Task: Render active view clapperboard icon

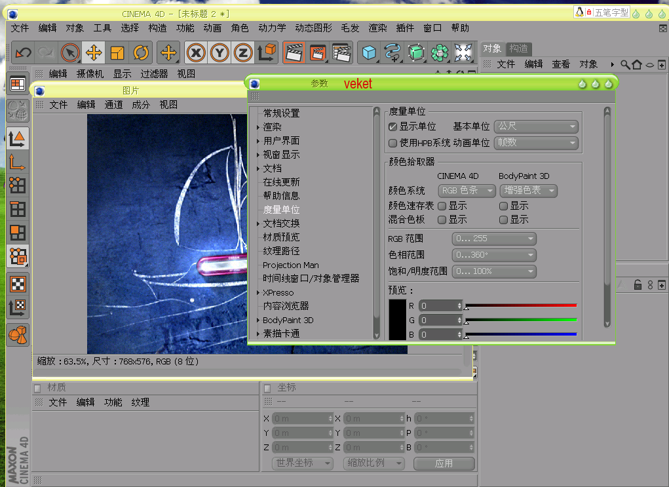Action: point(294,53)
